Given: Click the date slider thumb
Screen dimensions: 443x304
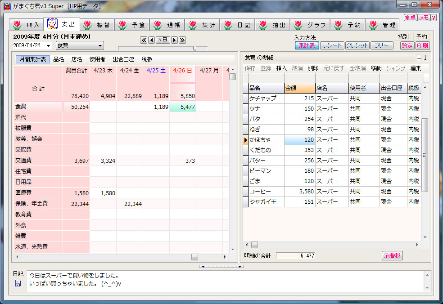Looking at the screenshot, I should [x=194, y=48].
